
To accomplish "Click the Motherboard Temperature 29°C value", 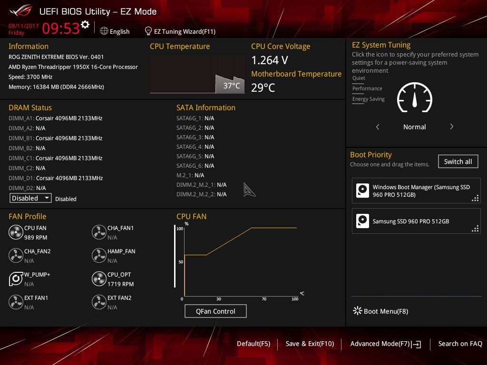I will [263, 87].
